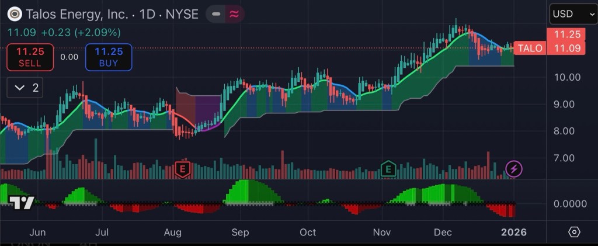
Task: Click the Sep label on time axis
Action: coord(240,232)
